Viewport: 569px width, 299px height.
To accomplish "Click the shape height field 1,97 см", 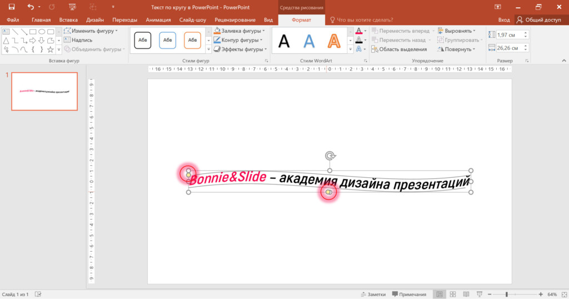I will click(x=509, y=35).
